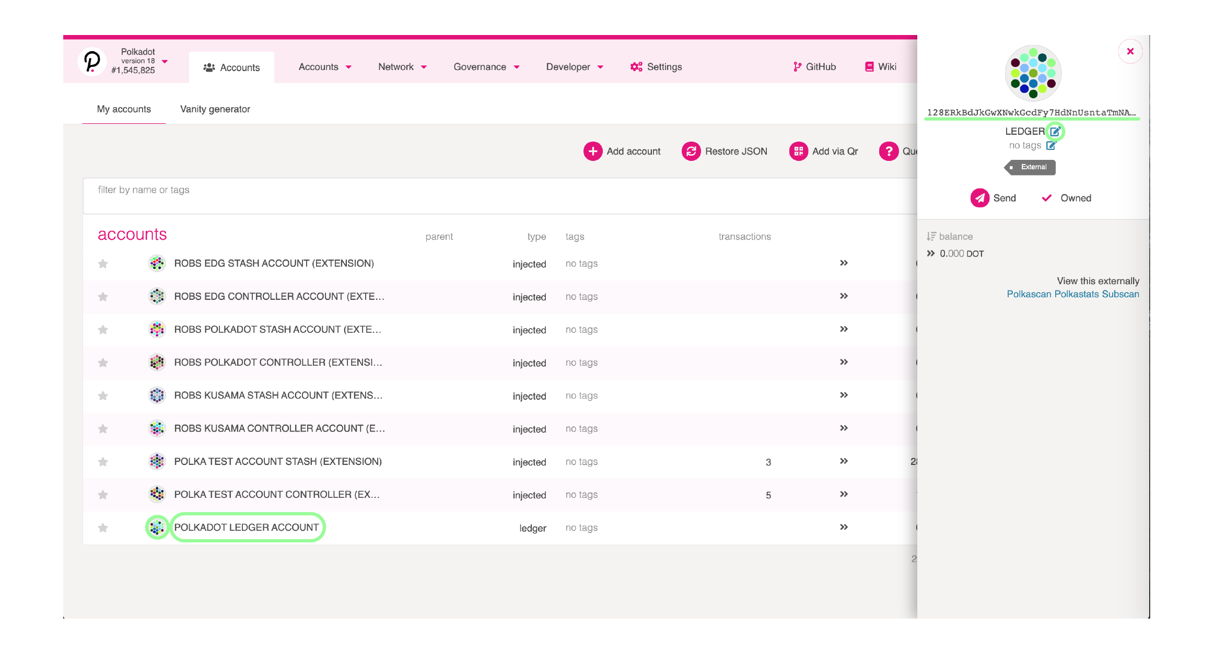Viewport: 1214px width, 653px height.
Task: Favorite ROBS KUSAMA CONTROLLER ACCOUNT star
Action: 103,429
